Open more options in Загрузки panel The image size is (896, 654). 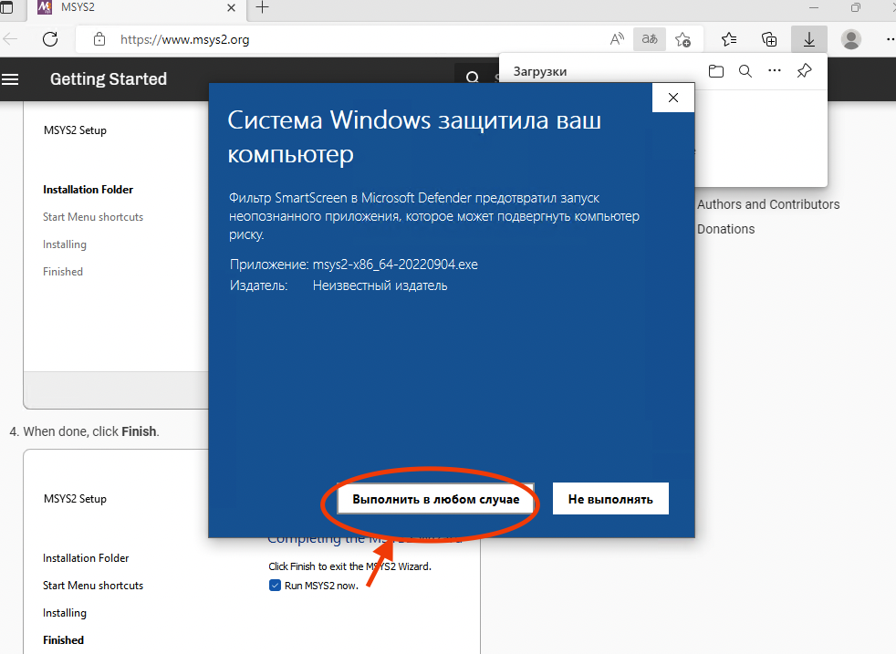775,71
